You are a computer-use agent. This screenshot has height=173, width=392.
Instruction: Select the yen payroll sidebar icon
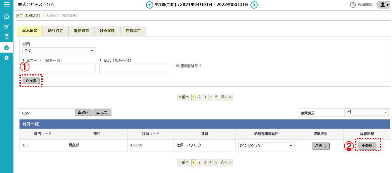pos(6,47)
